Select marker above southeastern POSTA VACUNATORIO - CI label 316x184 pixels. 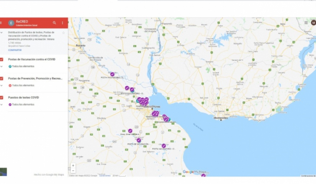click(x=164, y=146)
